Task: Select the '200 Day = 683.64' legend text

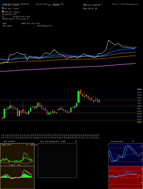Action: (12, 12)
